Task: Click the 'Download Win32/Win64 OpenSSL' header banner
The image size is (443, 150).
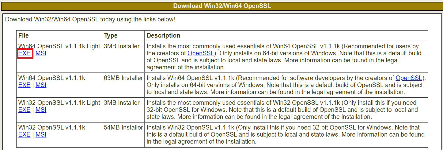Action: (x=222, y=6)
